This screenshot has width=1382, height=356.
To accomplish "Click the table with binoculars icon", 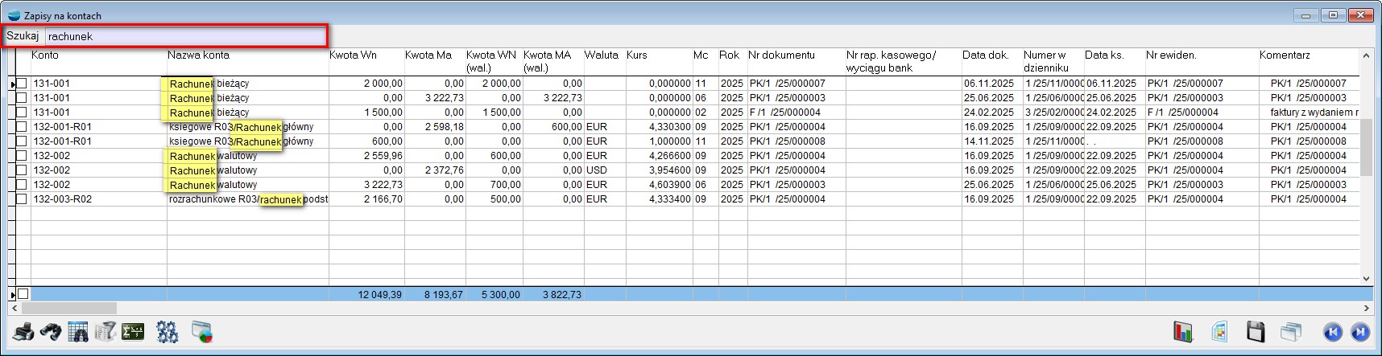I will point(78,332).
